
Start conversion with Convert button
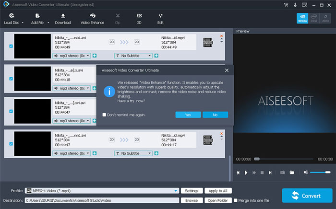pos(307,196)
